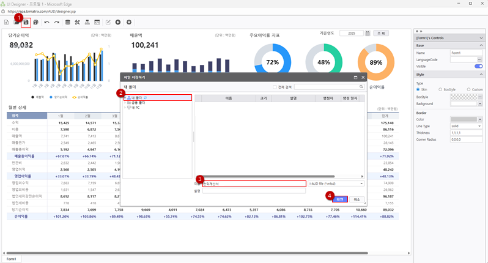488x263 pixels.
Task: Open the Line Type solid dropdown
Action: pyautogui.click(x=466, y=126)
